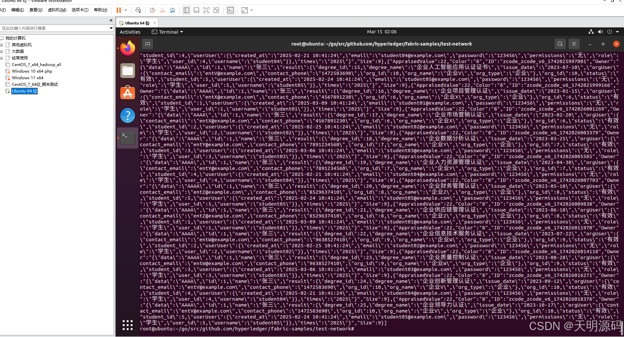Toggle the thumbnail bar view icon
624x337 pixels.
click(x=196, y=10)
